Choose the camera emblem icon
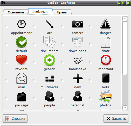This screenshot has width=131, height=126. point(78,24)
